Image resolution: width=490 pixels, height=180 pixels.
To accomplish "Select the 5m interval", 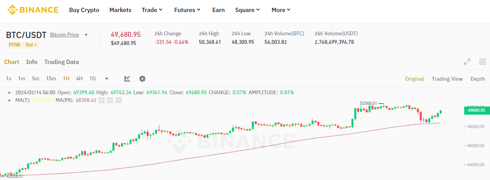I will 36,79.
